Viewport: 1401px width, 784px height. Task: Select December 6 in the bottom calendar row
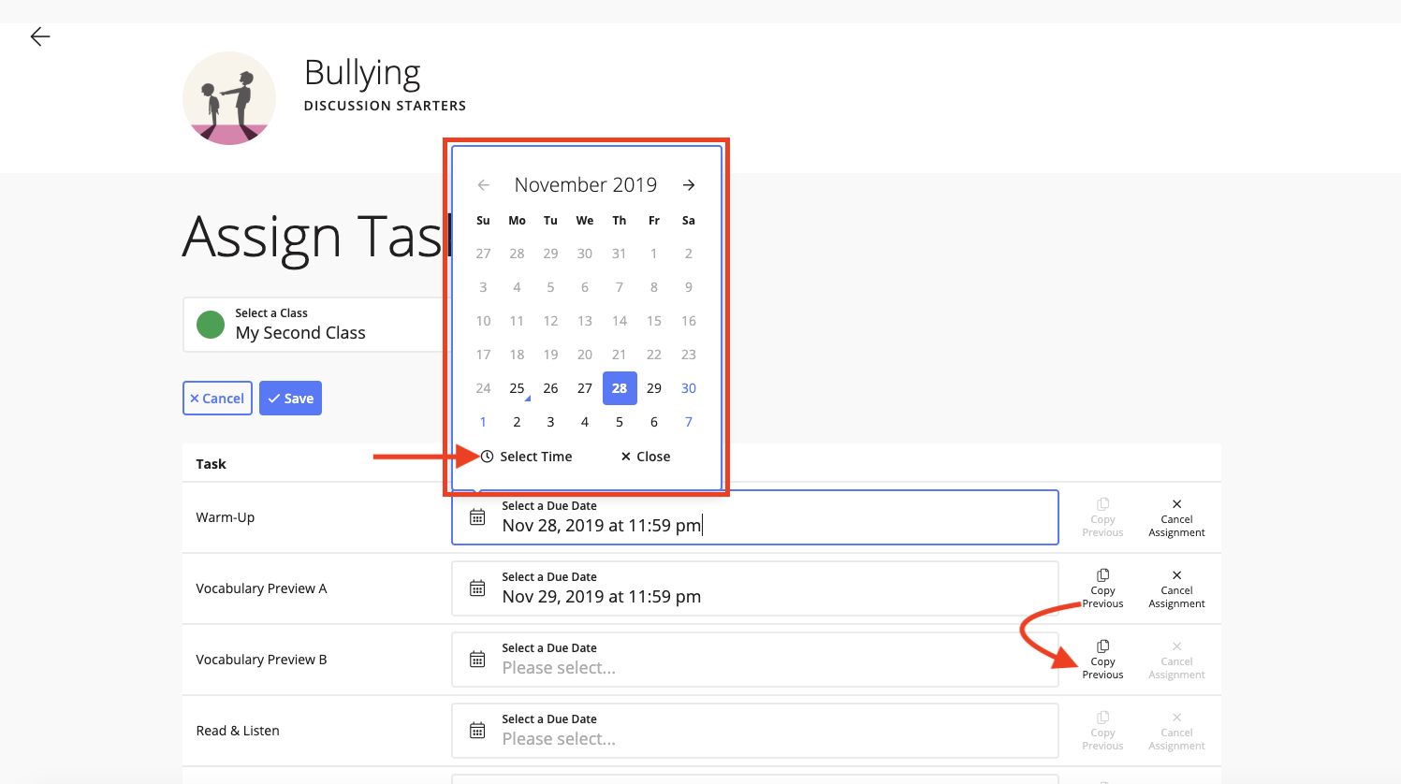click(x=654, y=422)
